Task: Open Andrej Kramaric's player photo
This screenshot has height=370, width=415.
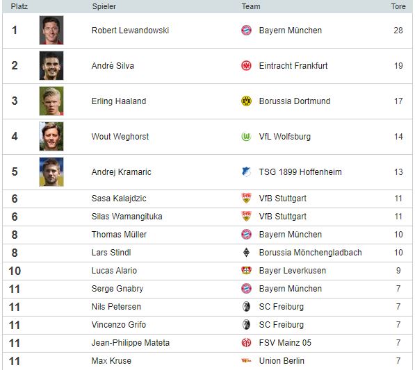Action: coord(51,171)
